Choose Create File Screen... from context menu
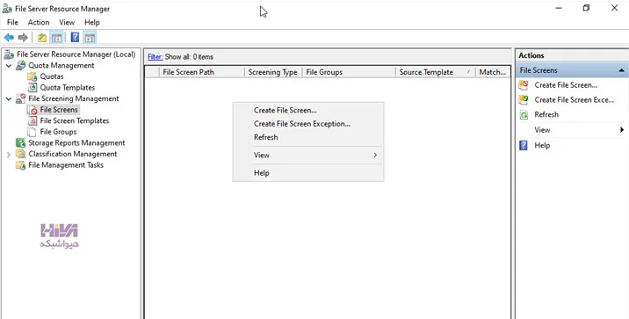 (x=308, y=111)
